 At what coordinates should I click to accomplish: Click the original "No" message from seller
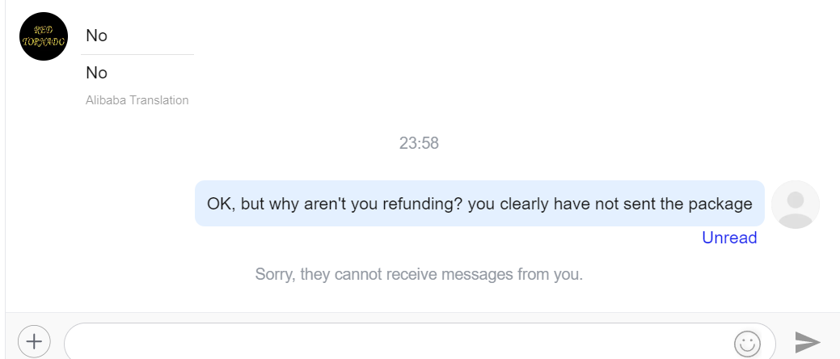tap(96, 36)
